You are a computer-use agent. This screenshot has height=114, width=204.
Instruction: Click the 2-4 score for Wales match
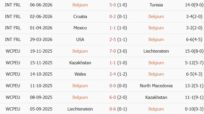[113, 74]
